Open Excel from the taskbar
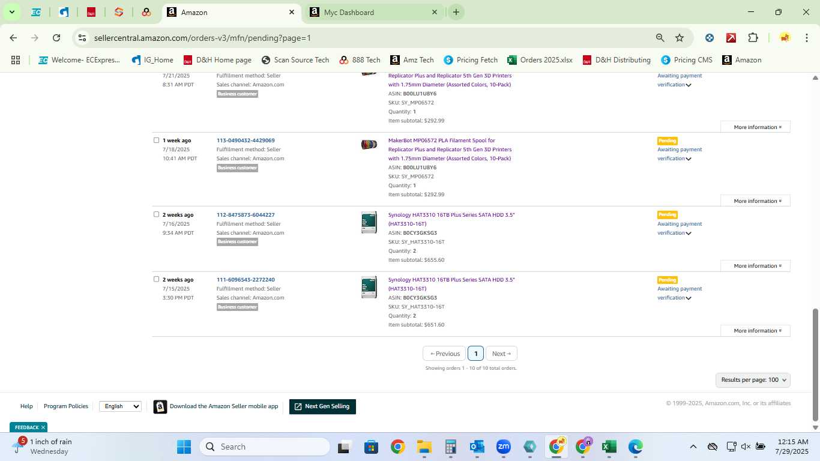The width and height of the screenshot is (820, 461). click(609, 447)
